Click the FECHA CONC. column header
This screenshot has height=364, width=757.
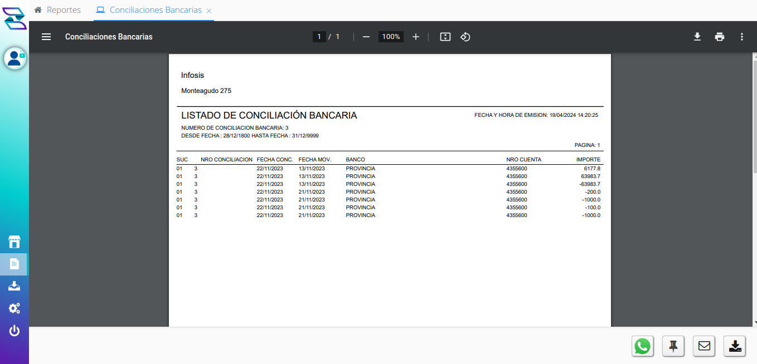275,160
